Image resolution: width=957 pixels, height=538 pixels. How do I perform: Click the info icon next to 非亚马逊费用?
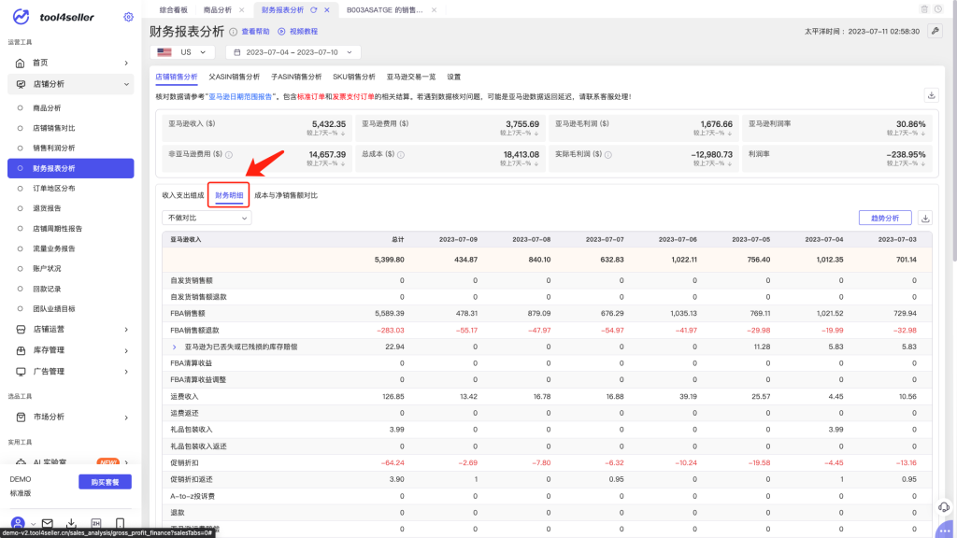[229, 155]
